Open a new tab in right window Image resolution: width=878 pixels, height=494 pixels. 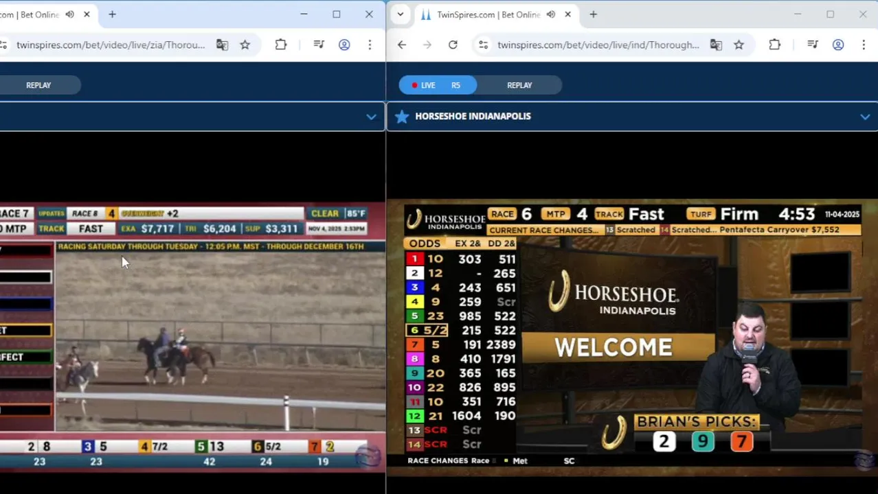click(x=593, y=14)
